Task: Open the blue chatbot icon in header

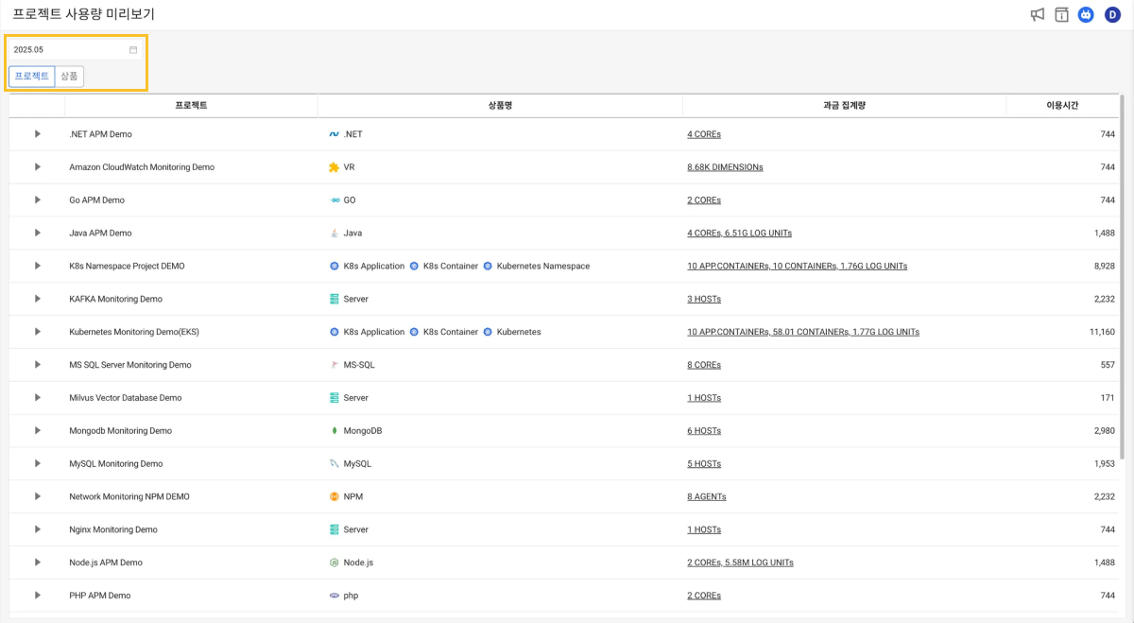Action: tap(1087, 14)
